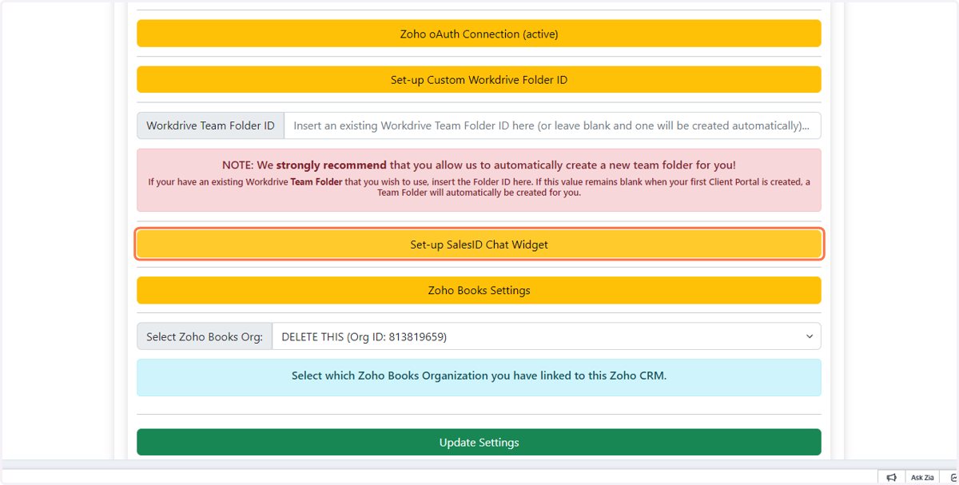Click the 'Workdrive Team Folder ID' label

210,125
